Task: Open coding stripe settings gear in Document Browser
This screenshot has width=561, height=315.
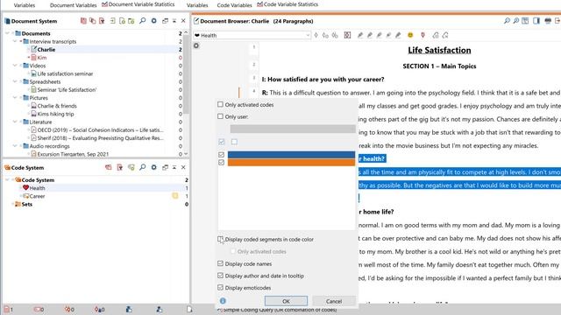Action: point(196,45)
